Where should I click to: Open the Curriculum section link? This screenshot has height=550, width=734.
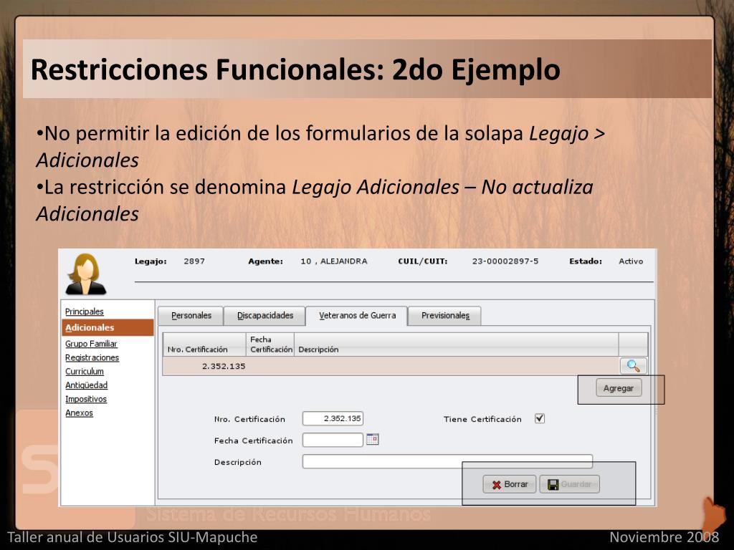(x=85, y=372)
